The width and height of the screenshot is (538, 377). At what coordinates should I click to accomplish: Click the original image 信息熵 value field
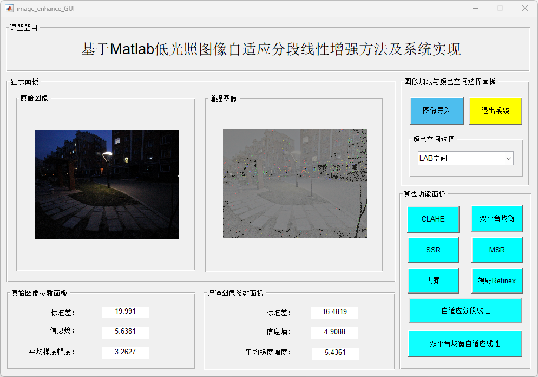pyautogui.click(x=125, y=332)
